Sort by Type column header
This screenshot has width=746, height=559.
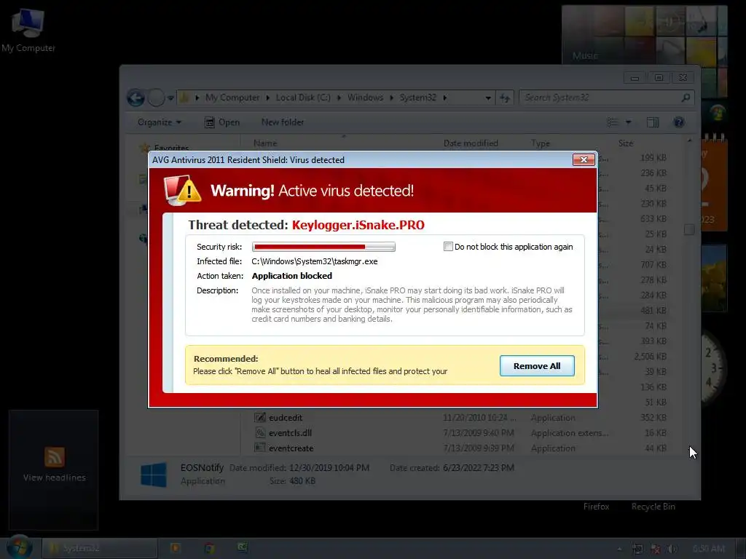(540, 143)
